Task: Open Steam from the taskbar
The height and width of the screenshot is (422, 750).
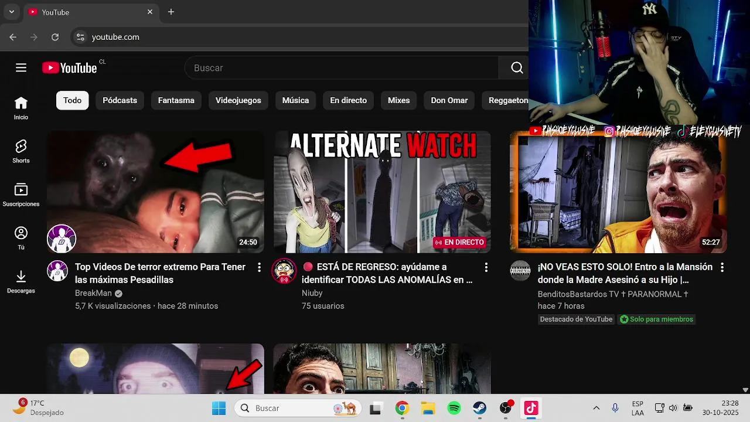Action: coord(480,408)
